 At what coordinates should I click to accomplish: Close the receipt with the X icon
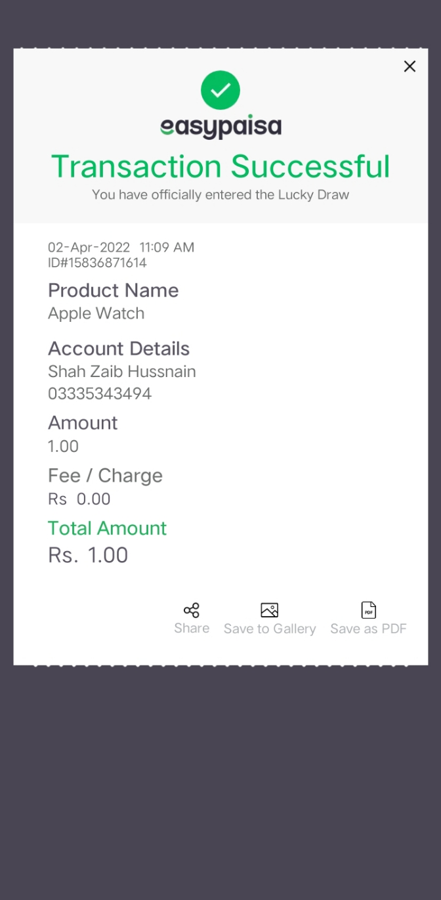409,66
